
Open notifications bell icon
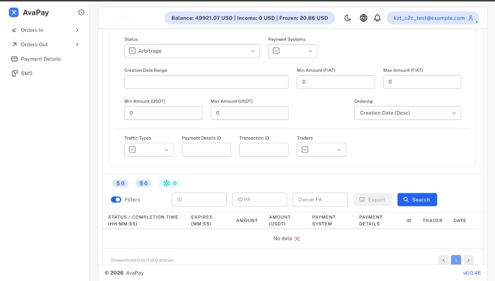[377, 18]
